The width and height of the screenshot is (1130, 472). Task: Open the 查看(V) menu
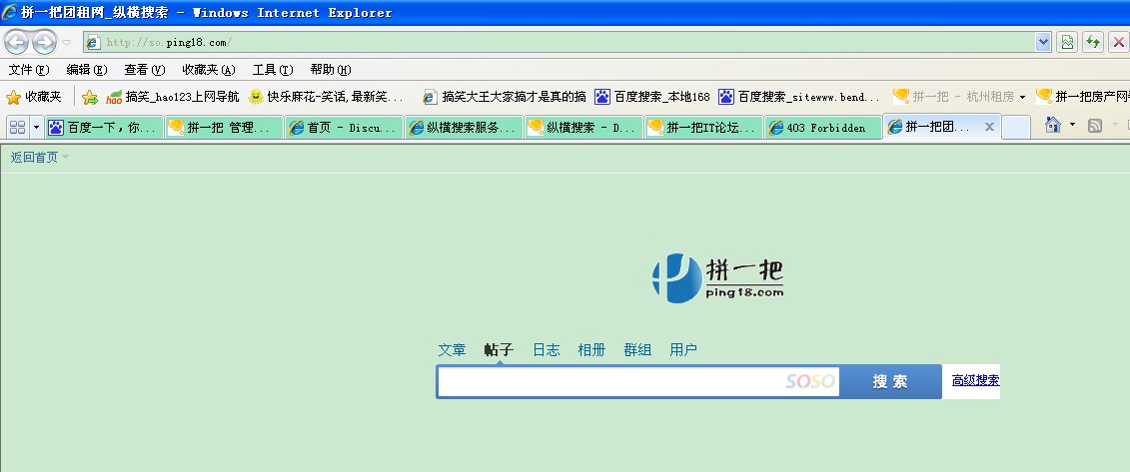click(x=144, y=70)
